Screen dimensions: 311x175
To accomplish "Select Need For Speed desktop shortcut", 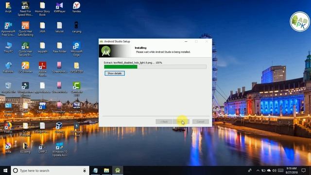I will coord(25,9).
